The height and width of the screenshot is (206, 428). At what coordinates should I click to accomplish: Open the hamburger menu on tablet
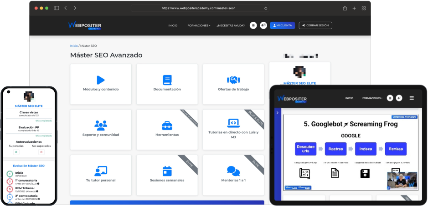[412, 98]
